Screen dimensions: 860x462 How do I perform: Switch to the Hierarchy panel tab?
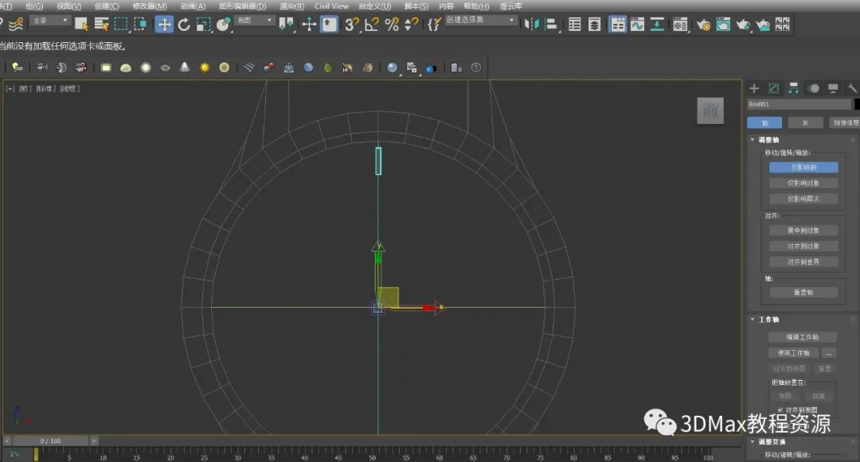tap(794, 88)
